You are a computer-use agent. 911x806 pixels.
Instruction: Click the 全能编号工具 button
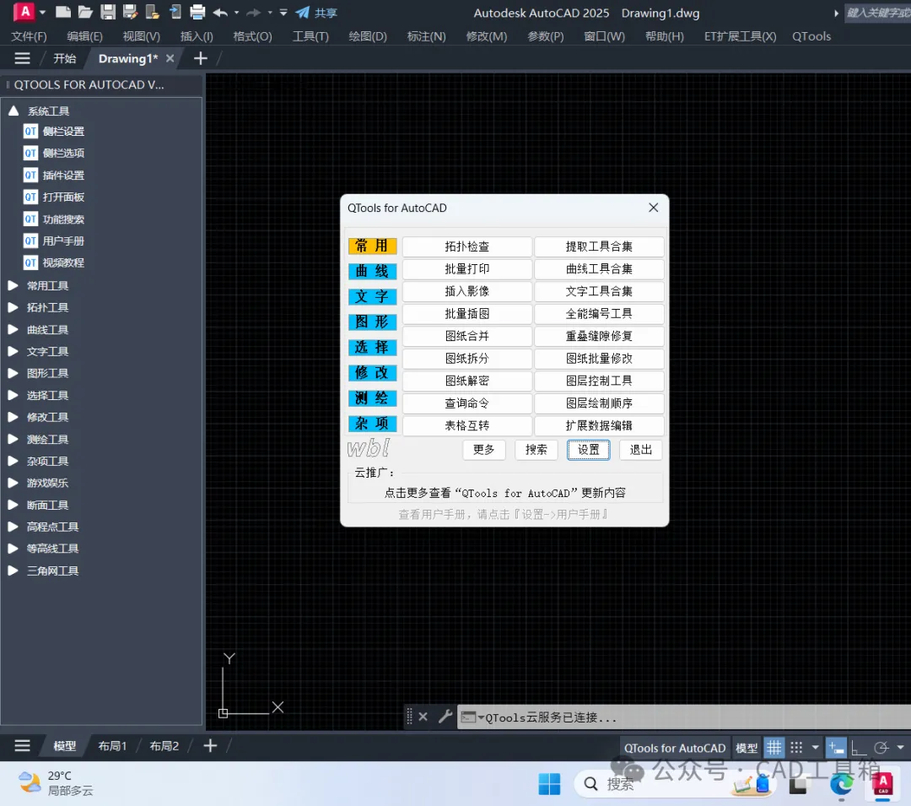599,314
